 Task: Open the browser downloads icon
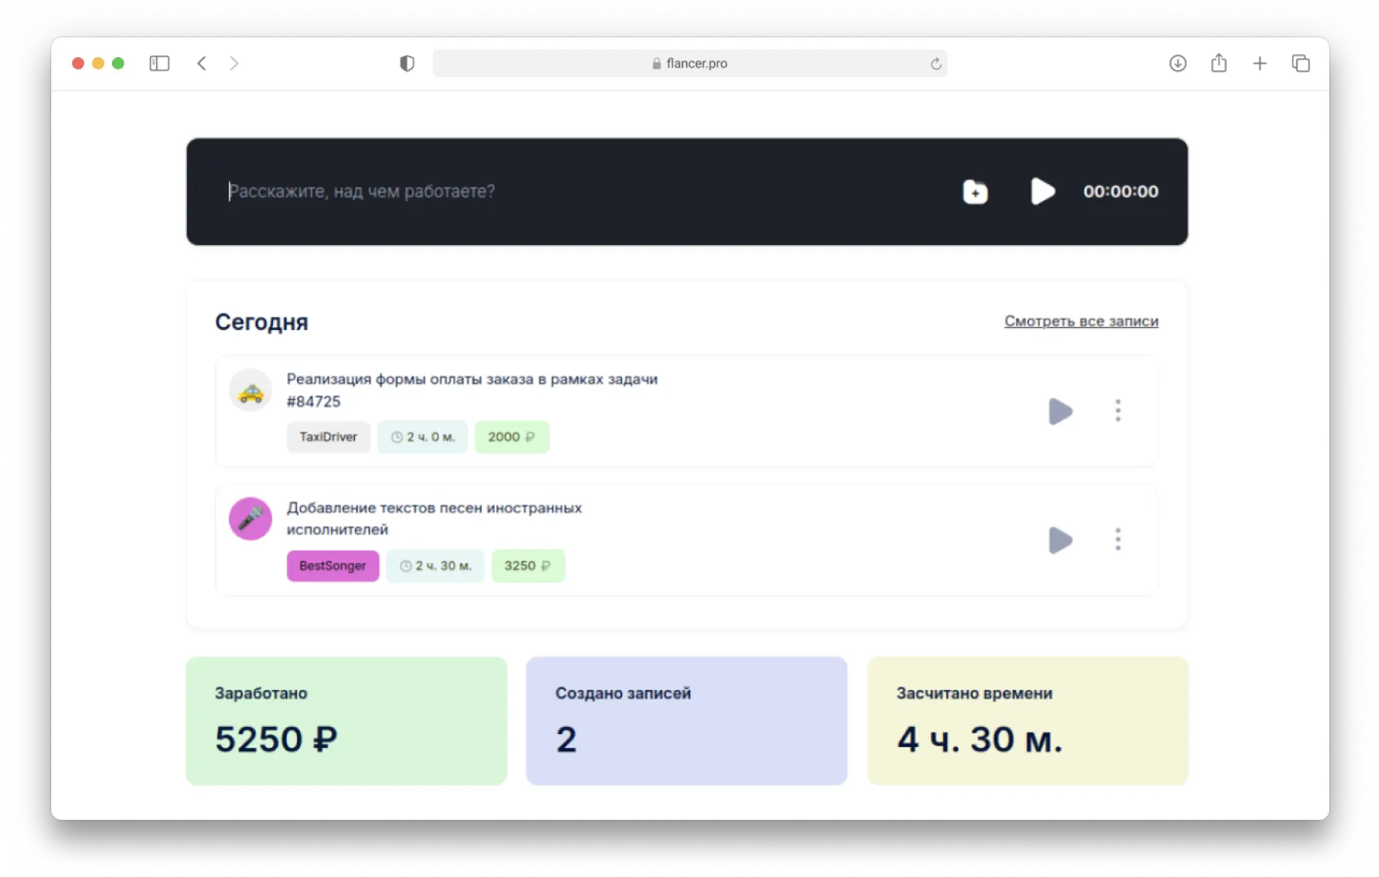tap(1177, 63)
